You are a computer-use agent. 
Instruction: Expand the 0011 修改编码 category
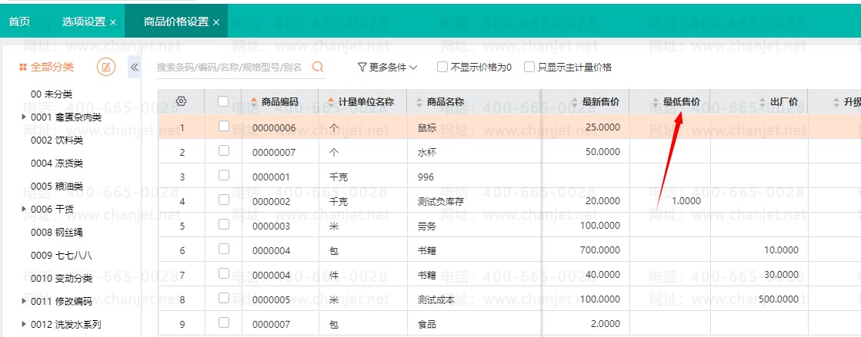tap(24, 301)
